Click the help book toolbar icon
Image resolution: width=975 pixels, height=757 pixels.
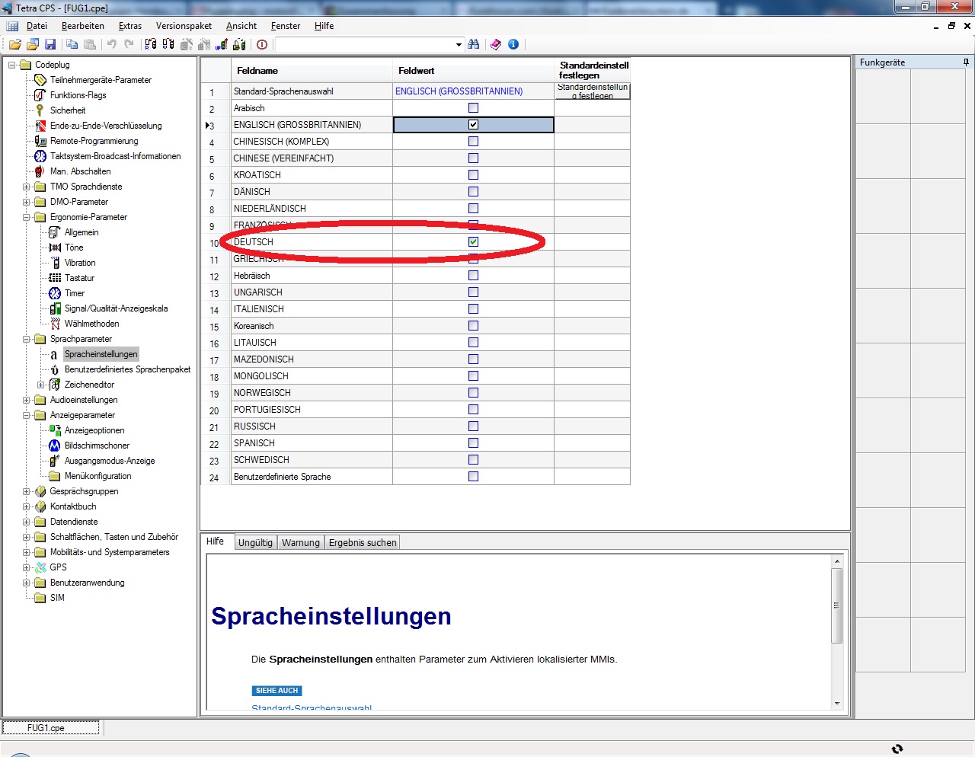click(x=496, y=45)
